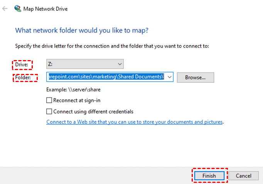Click the back arrow in the title bar
Screen dimensions: 263x184
5,8
